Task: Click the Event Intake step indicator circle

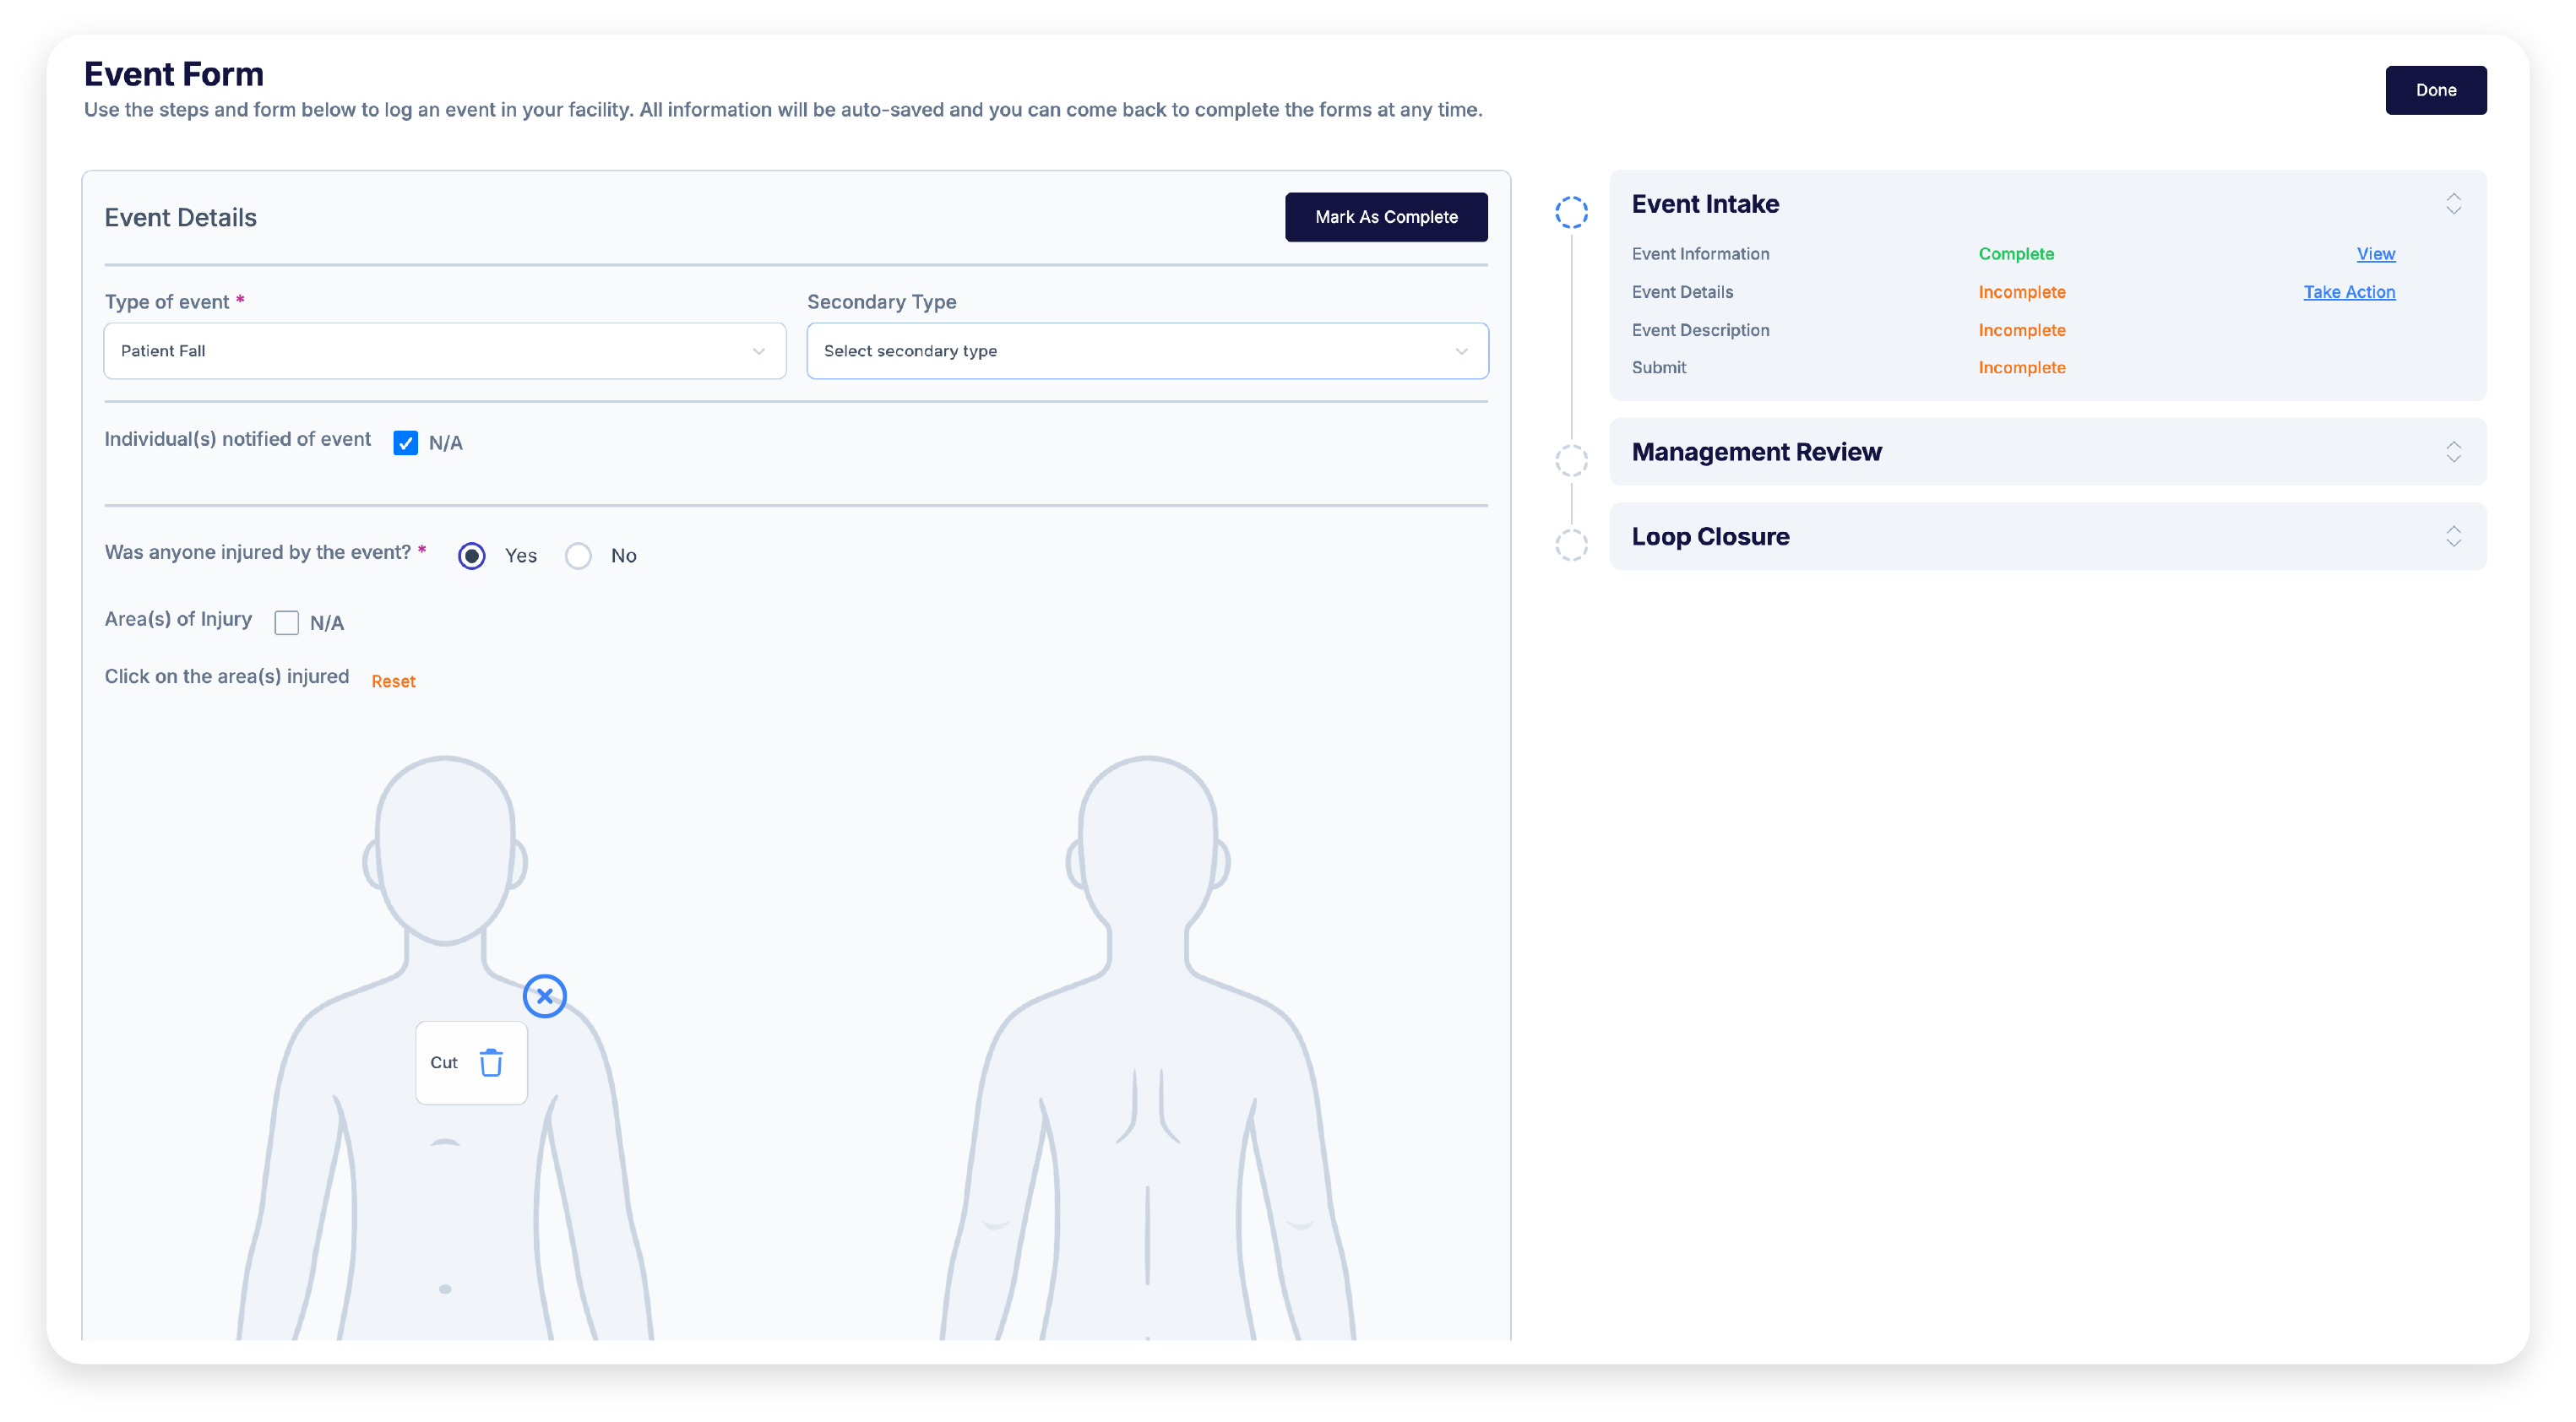Action: (1571, 212)
